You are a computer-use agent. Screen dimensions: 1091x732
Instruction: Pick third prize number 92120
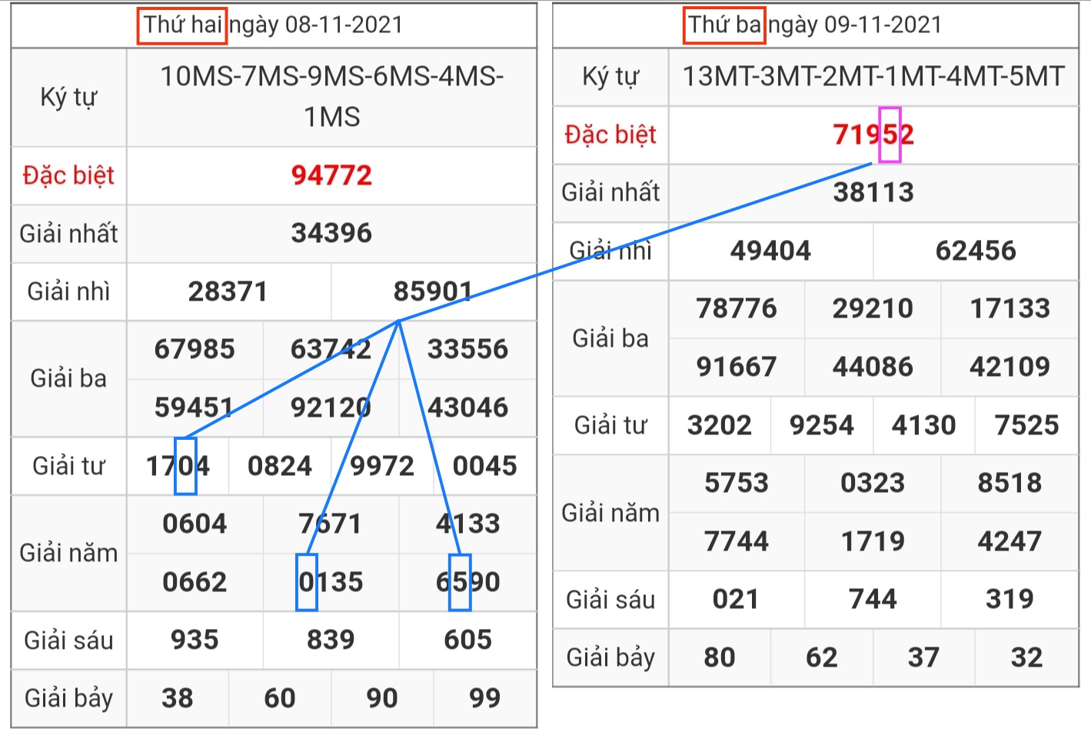(x=331, y=408)
